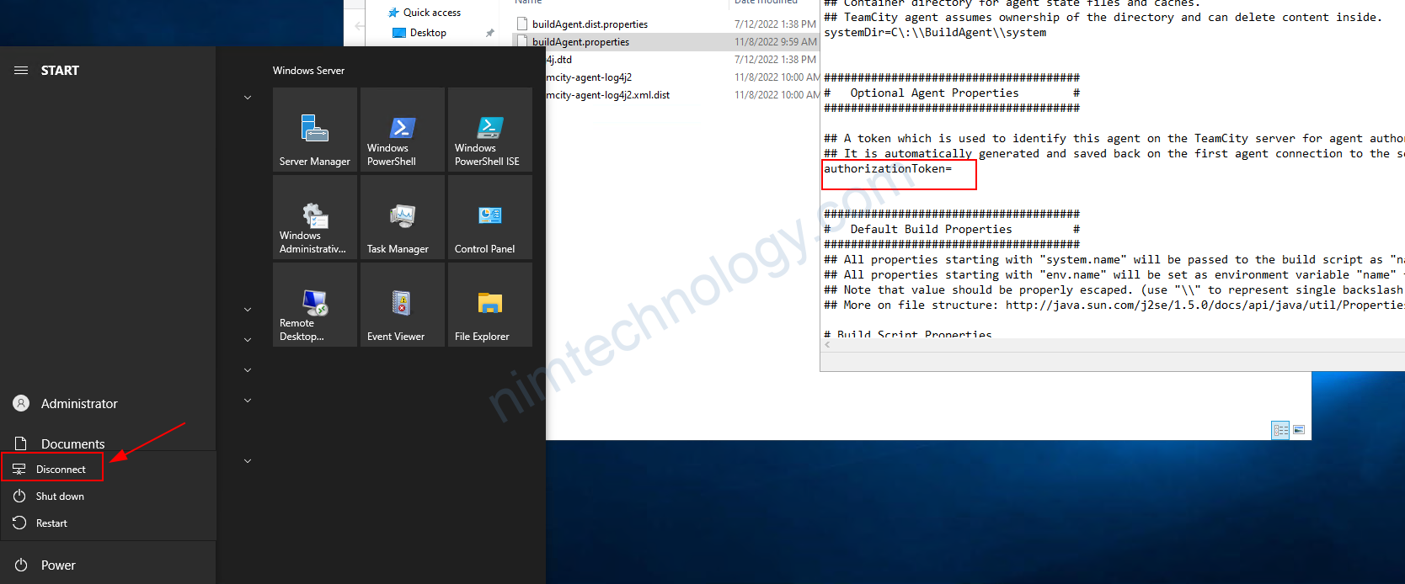Click after authorizationToken= in the editor
This screenshot has height=584, width=1405.
tap(954, 169)
